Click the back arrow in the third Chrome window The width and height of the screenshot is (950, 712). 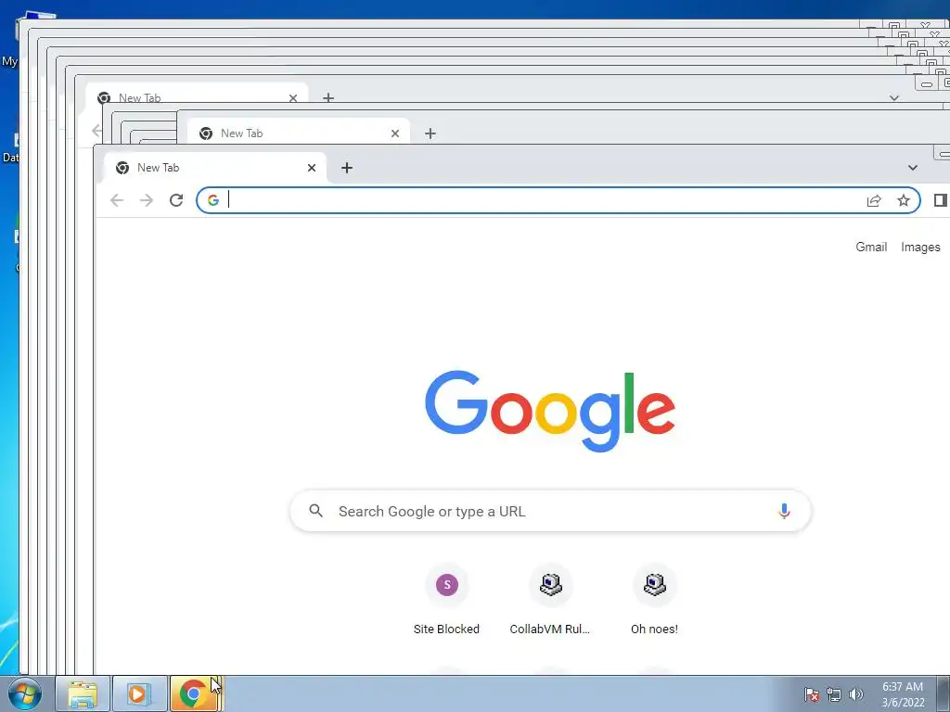tap(96, 130)
